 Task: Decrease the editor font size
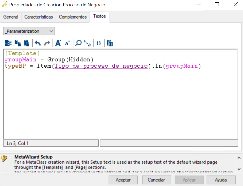67,43
